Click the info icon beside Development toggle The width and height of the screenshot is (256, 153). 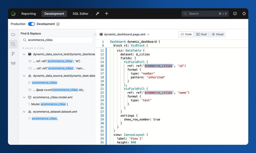[x=58, y=24]
